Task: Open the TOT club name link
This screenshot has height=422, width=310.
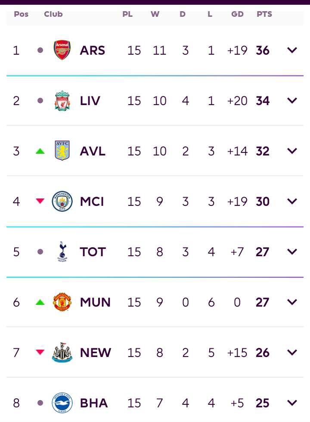Action: point(93,252)
